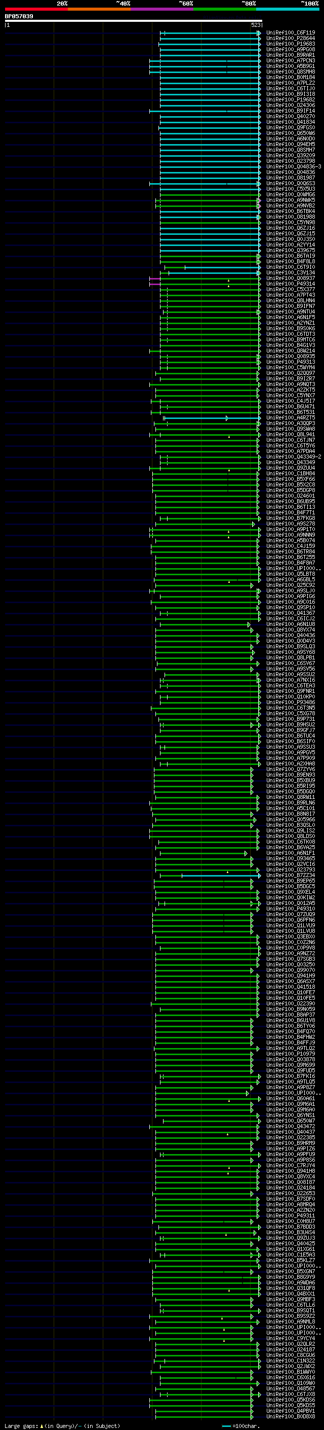This screenshot has width=324, height=1430.
Task: Open hit UniRef100_Q8SMH7
Action: (x=290, y=150)
